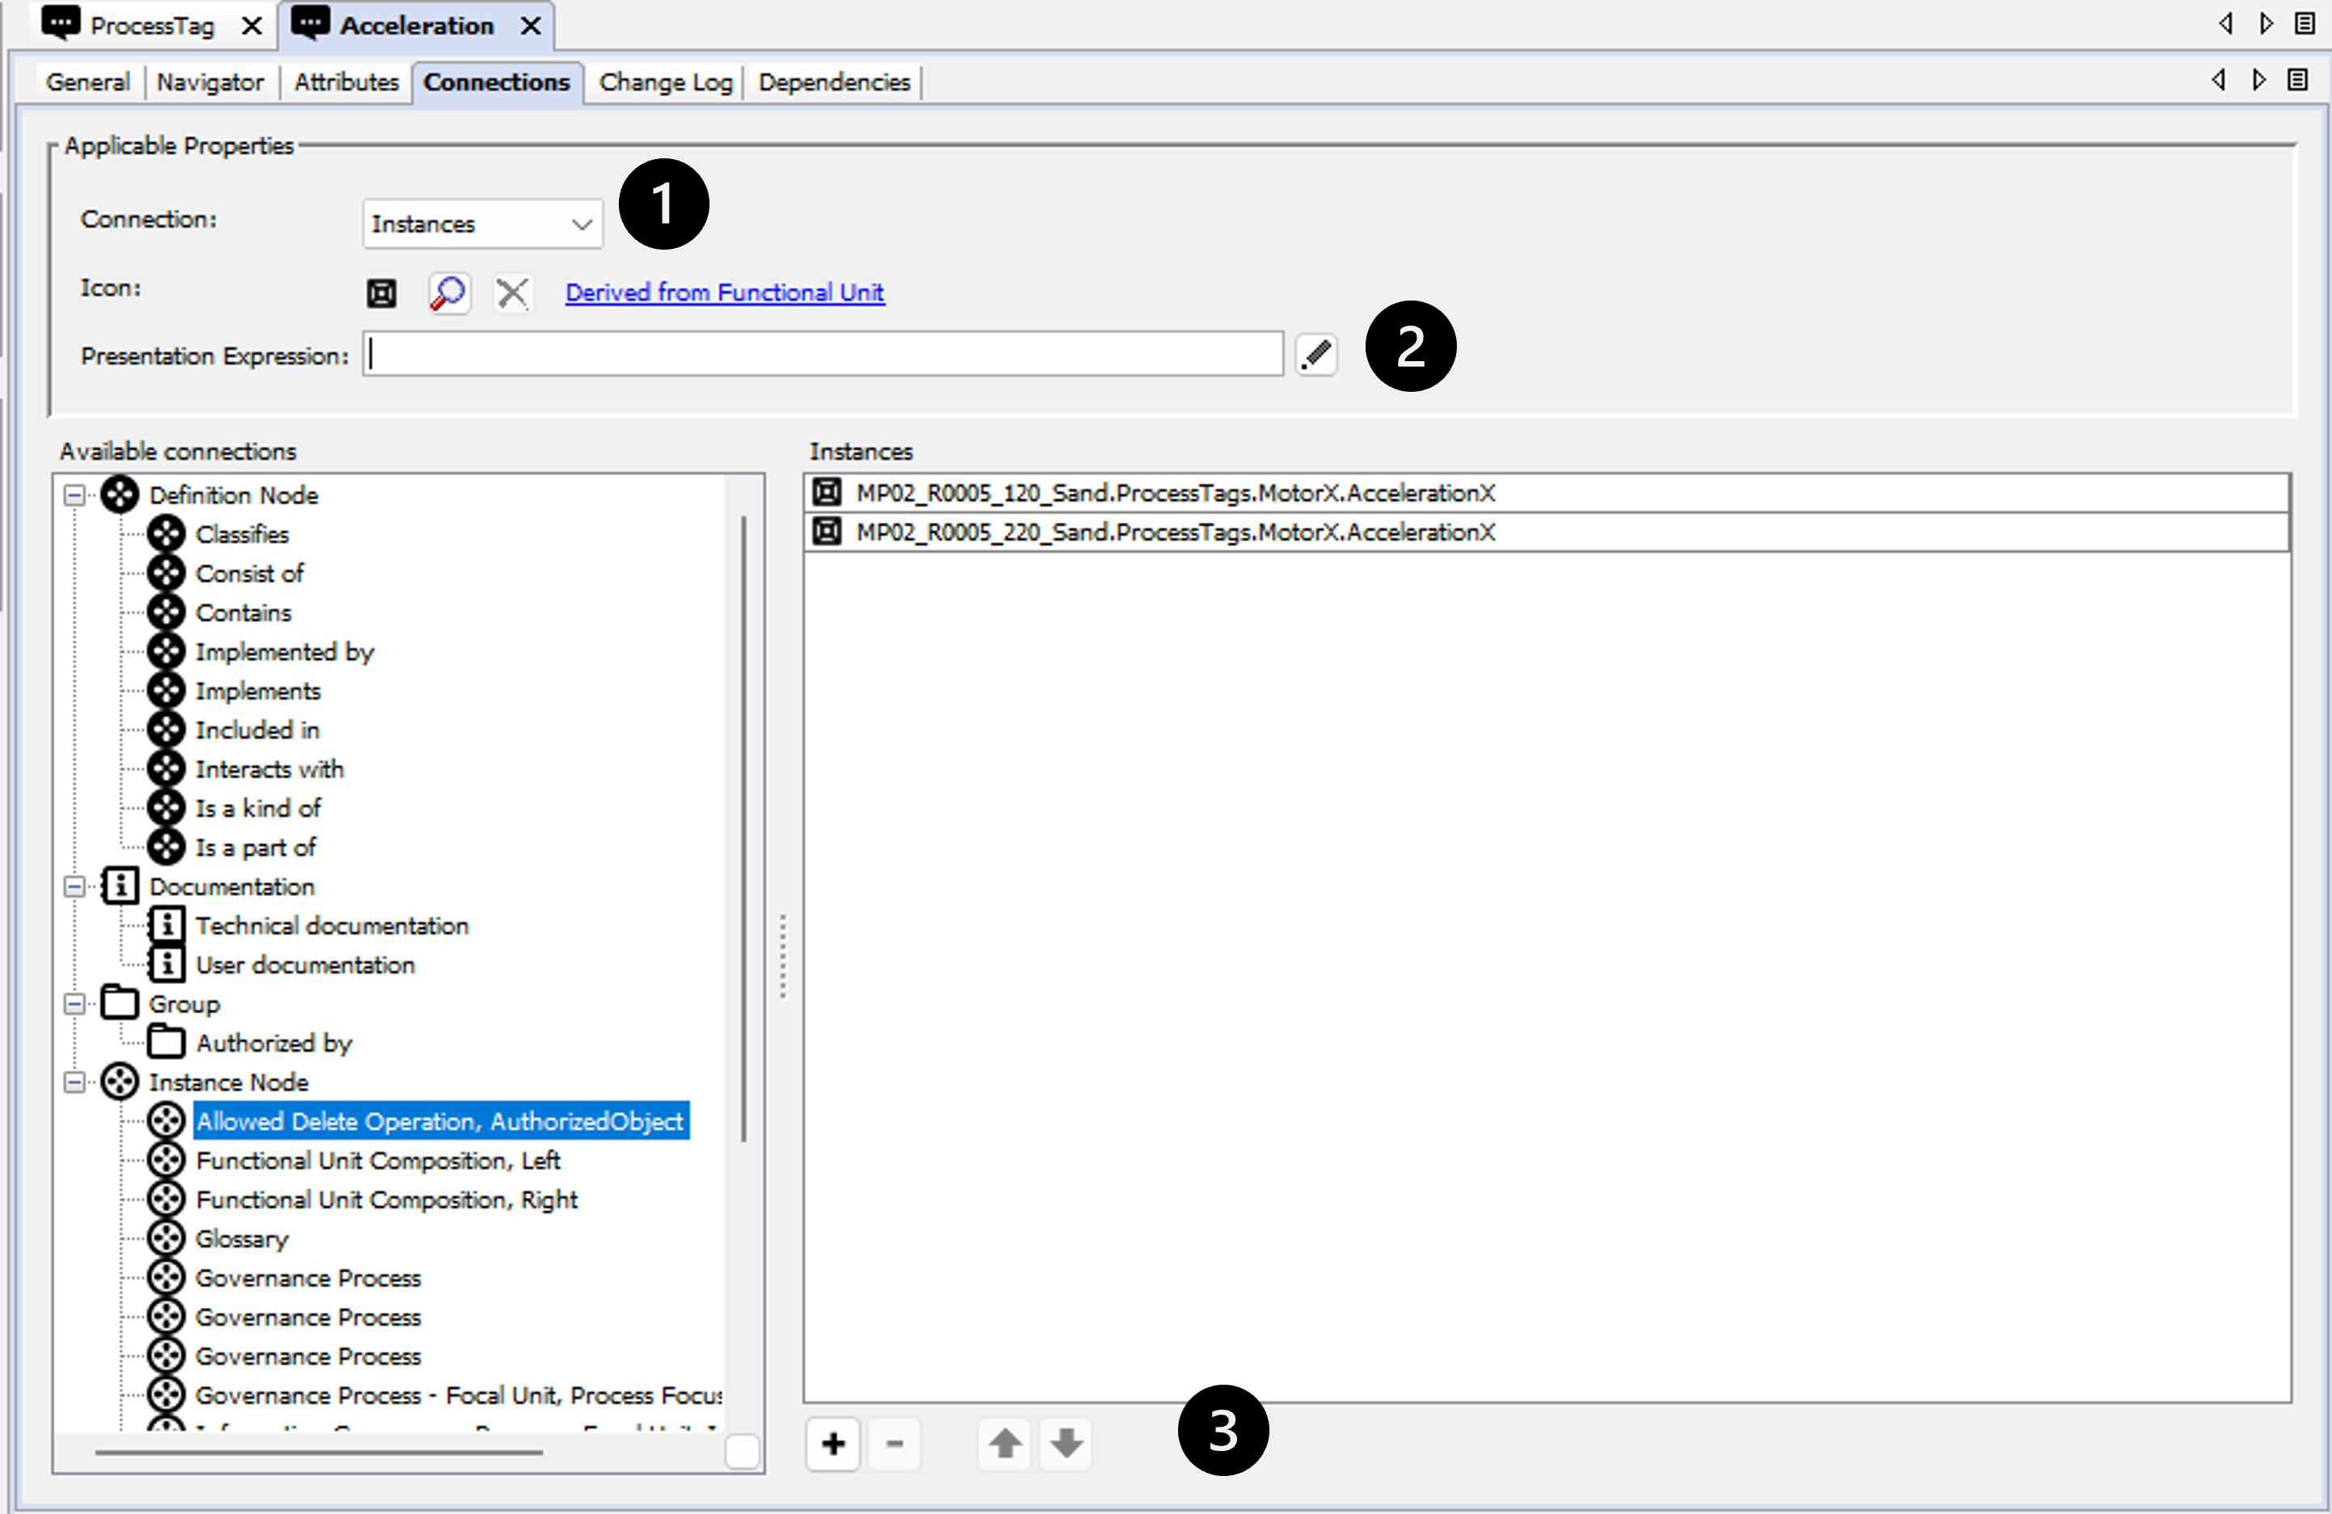Click the X clear icon button
The width and height of the screenshot is (2332, 1514).
(511, 293)
